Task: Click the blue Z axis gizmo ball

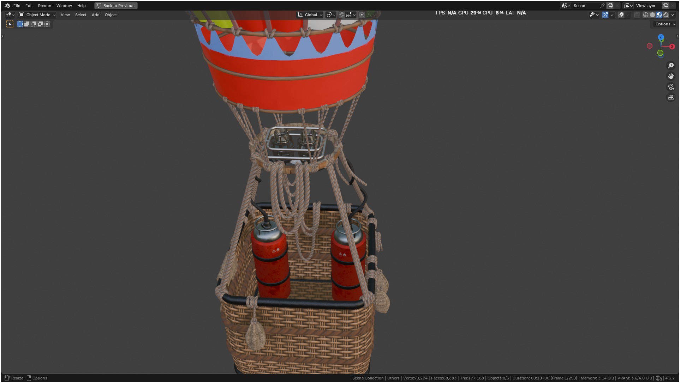Action: (x=661, y=37)
